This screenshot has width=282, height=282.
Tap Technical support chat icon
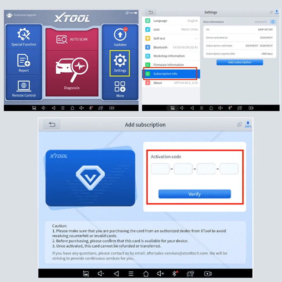[x=9, y=15]
